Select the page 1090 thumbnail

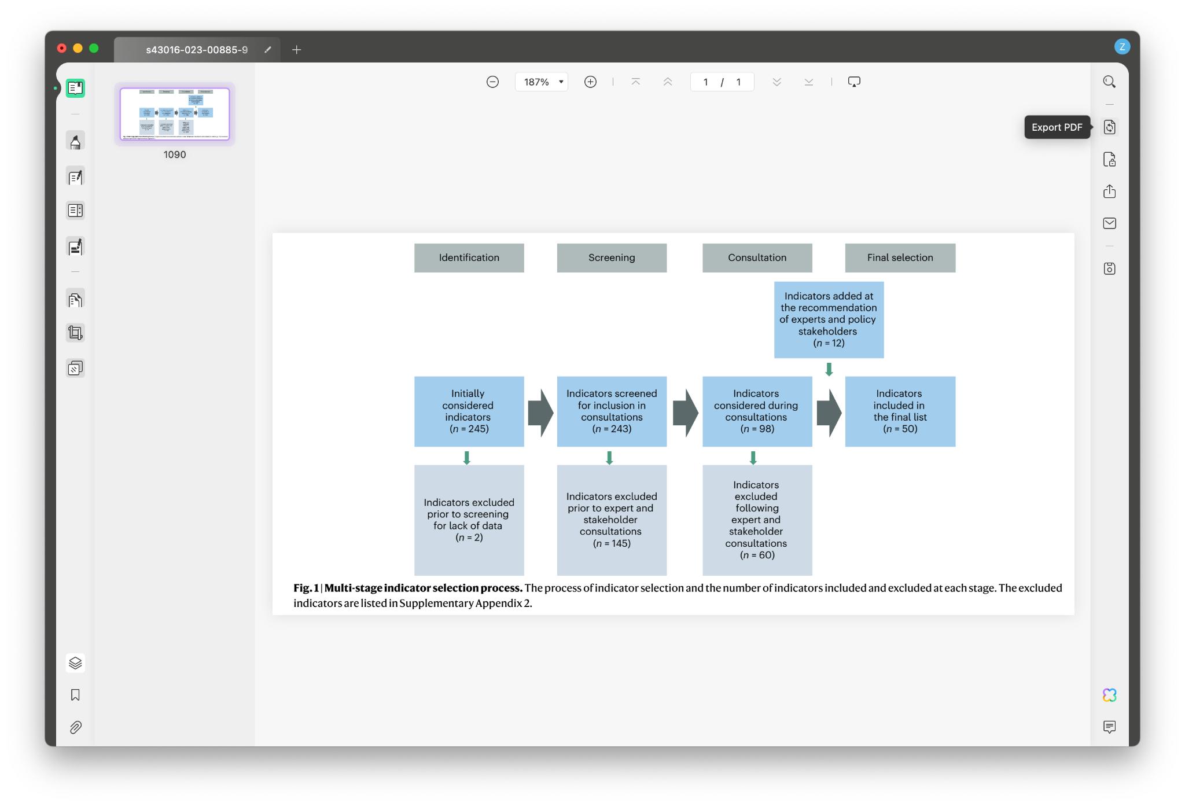[x=175, y=114]
